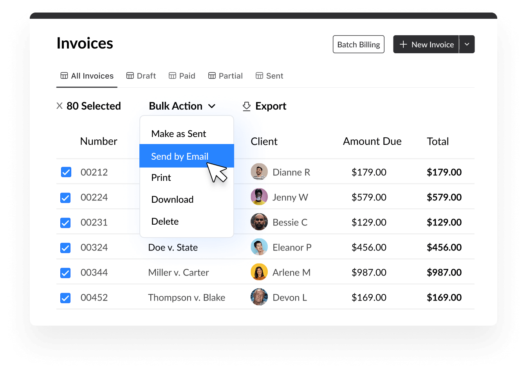
Task: Select Delete in Bulk Action menu
Action: coord(165,222)
